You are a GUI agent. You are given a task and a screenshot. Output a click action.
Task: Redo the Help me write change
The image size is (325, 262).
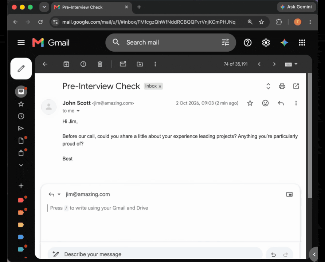286,255
